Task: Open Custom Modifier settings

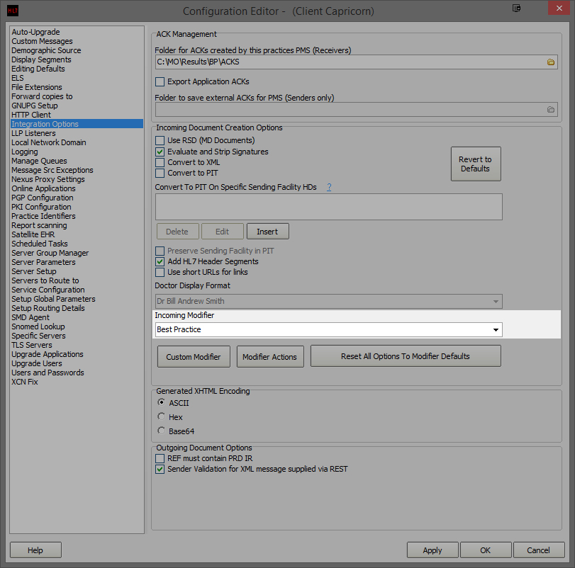Action: (194, 357)
